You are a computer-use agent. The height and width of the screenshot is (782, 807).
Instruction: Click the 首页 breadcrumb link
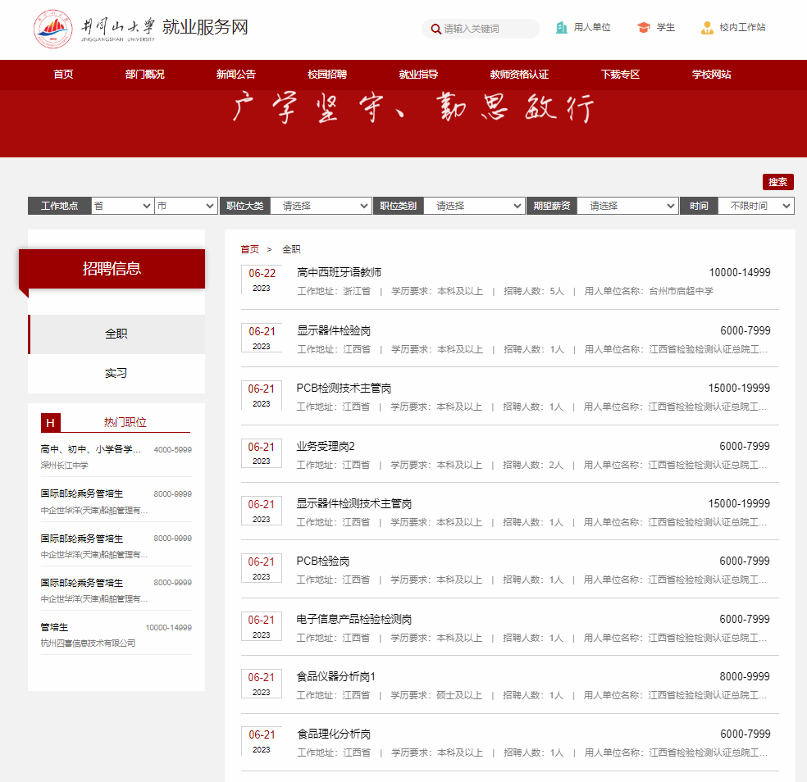pyautogui.click(x=249, y=249)
